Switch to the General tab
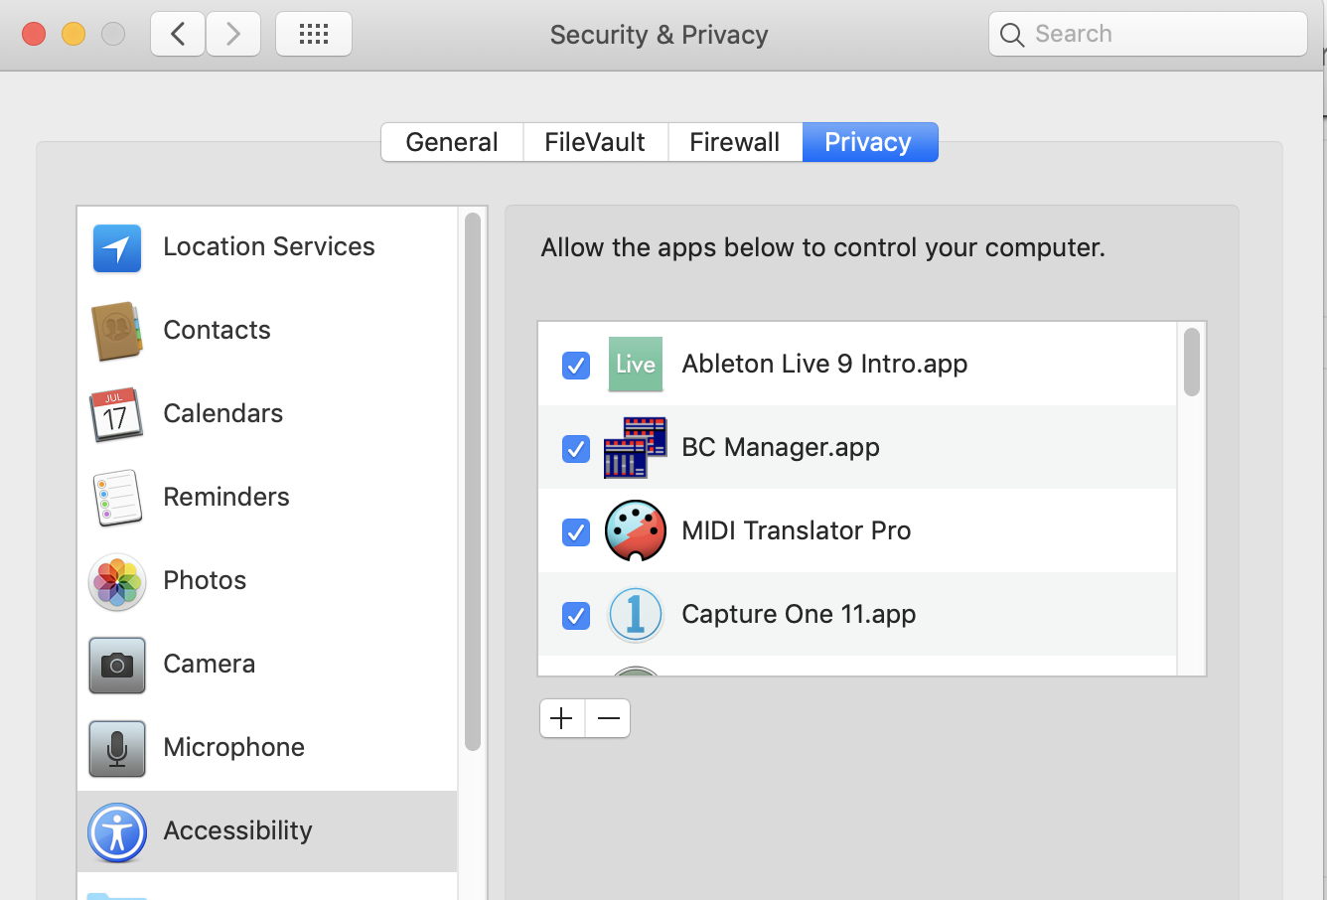 [x=452, y=142]
